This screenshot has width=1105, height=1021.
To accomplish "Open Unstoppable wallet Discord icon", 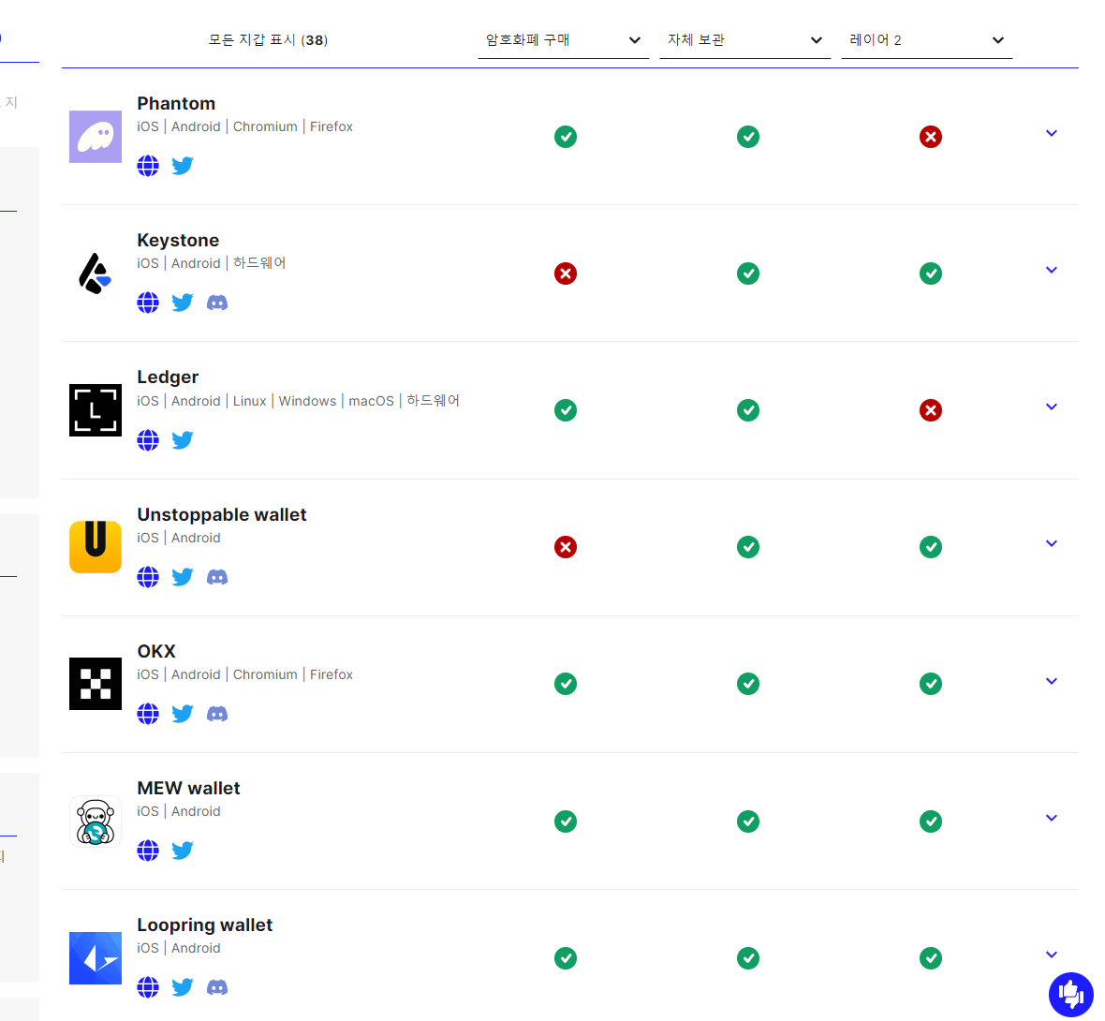I will click(x=217, y=577).
